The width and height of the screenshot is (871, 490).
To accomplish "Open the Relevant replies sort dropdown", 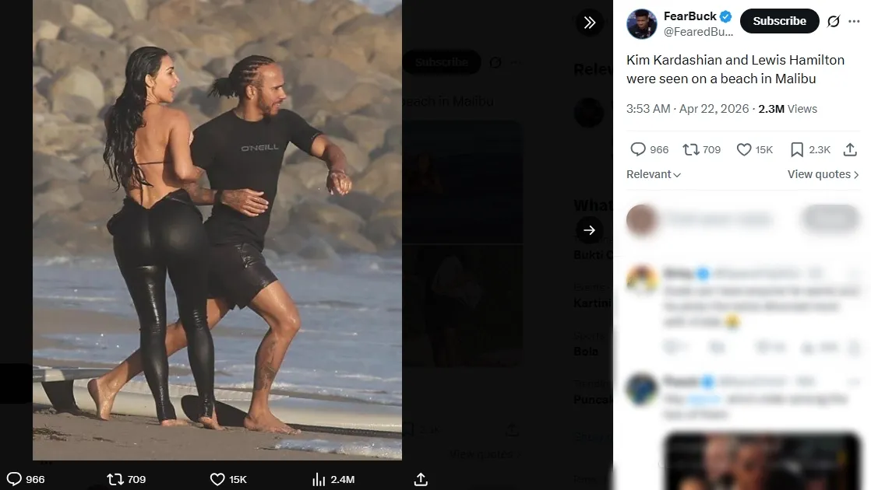I will tap(653, 174).
